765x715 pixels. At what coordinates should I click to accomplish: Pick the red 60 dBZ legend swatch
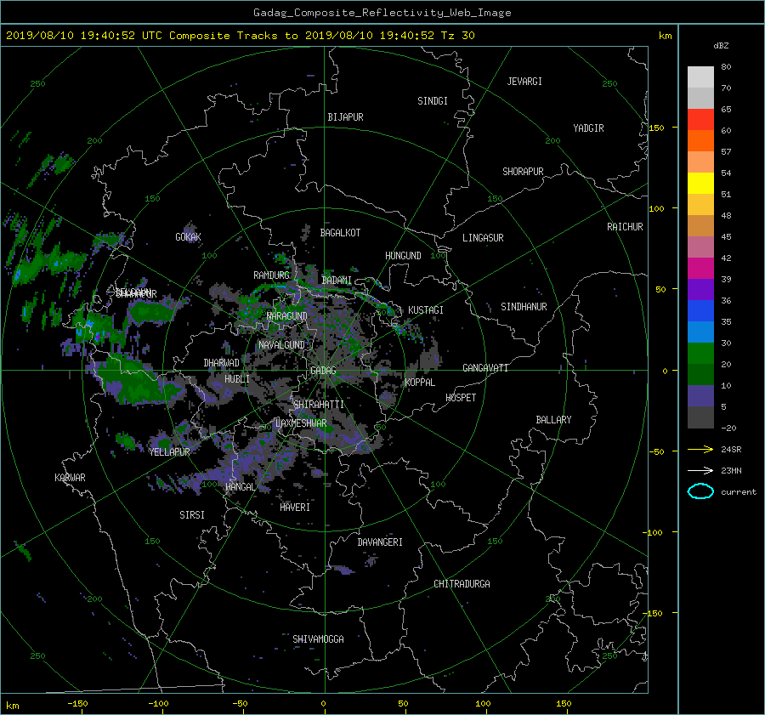pyautogui.click(x=700, y=120)
